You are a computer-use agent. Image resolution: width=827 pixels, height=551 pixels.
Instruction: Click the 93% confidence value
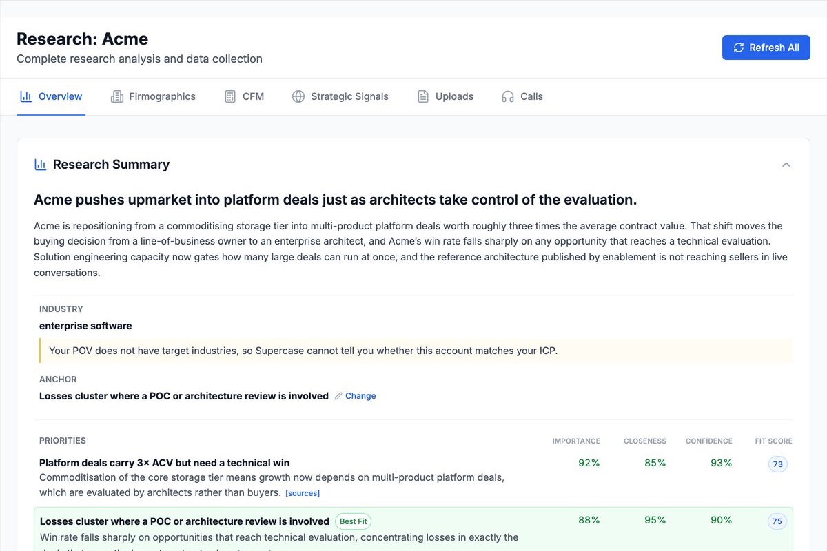722,463
